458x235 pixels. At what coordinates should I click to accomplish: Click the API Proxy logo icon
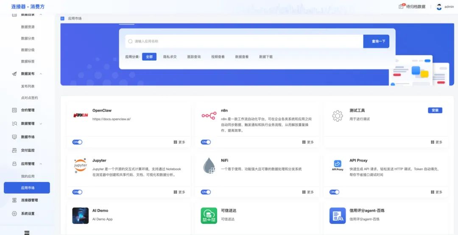point(338,165)
